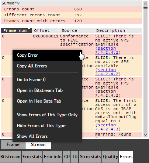Open the Frm stats tab
Screen dimensions: 149x163
click(x=32, y=157)
